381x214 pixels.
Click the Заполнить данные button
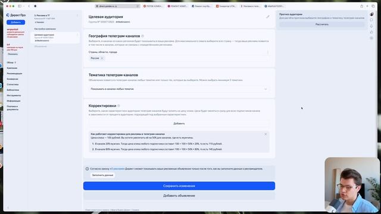coord(102,175)
